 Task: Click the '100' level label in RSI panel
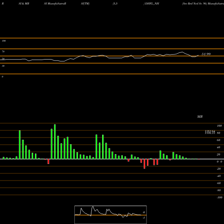(4, 41)
